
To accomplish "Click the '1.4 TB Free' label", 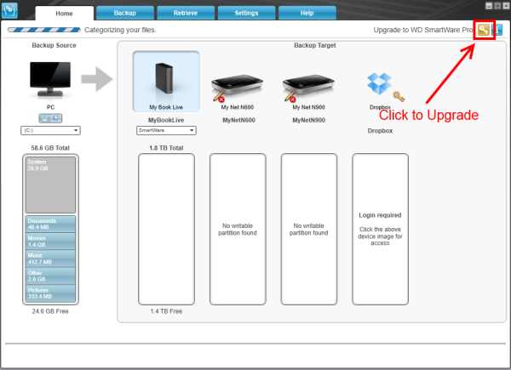I will (166, 311).
